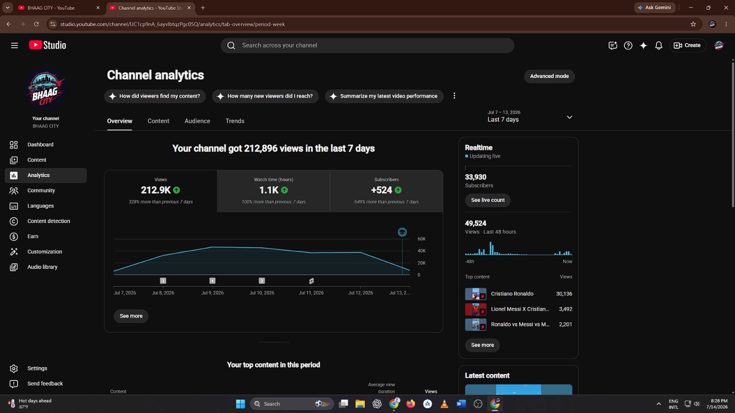Switch to the Trends tab
The height and width of the screenshot is (413, 735).
[x=235, y=121]
